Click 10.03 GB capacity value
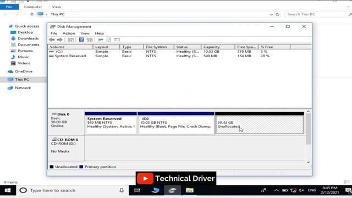The height and width of the screenshot is (198, 352). (x=211, y=52)
